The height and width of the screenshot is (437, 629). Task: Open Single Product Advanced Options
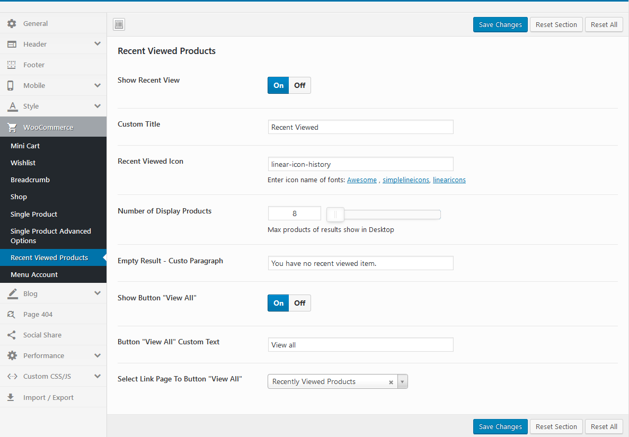(54, 236)
